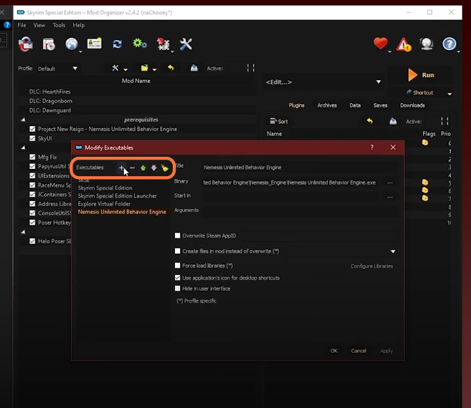Switch to the Archives tab
The height and width of the screenshot is (408, 471).
click(327, 105)
